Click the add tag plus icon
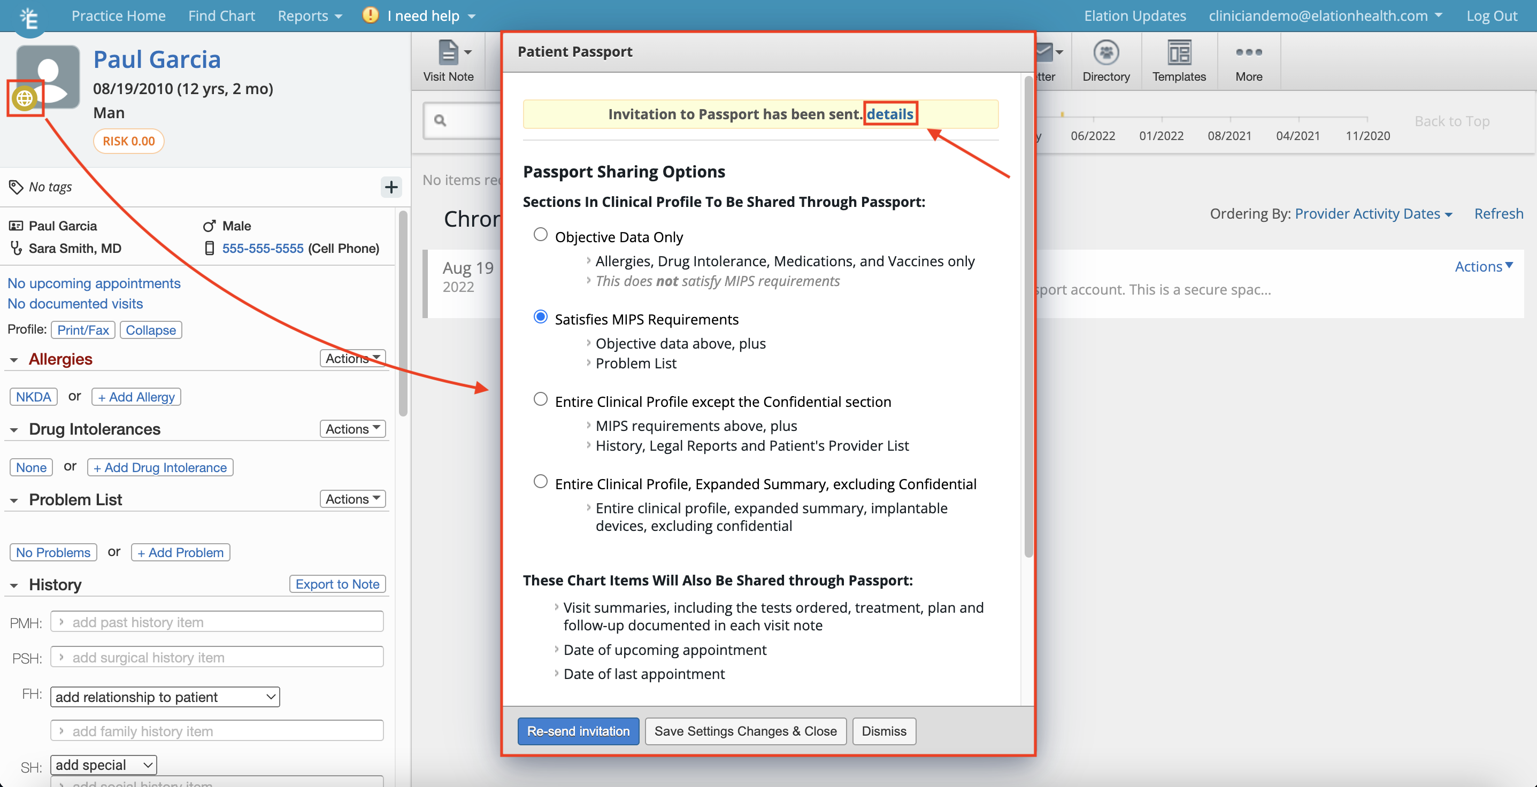Screen dimensions: 1537x787 391,187
